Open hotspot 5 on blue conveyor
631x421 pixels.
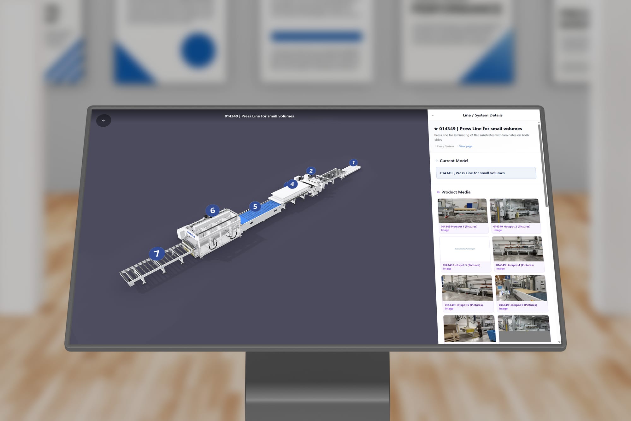coord(255,207)
